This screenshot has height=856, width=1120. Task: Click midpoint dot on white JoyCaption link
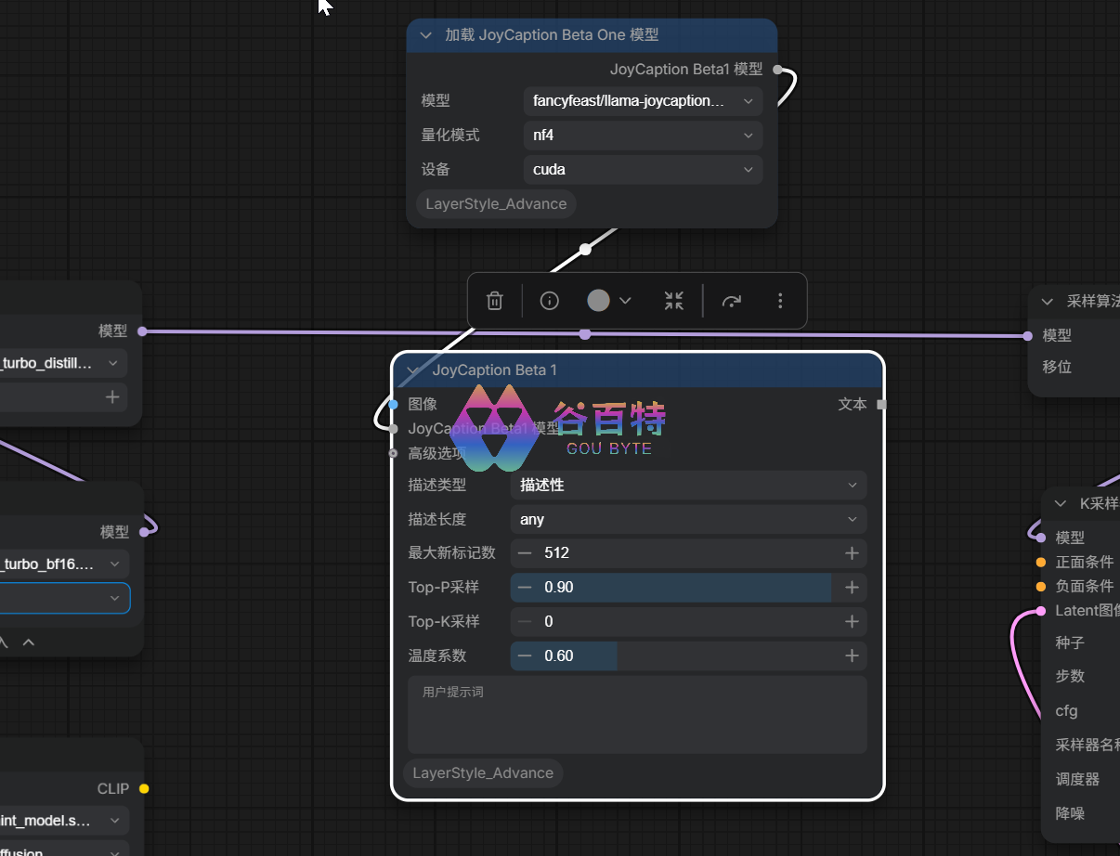point(585,249)
